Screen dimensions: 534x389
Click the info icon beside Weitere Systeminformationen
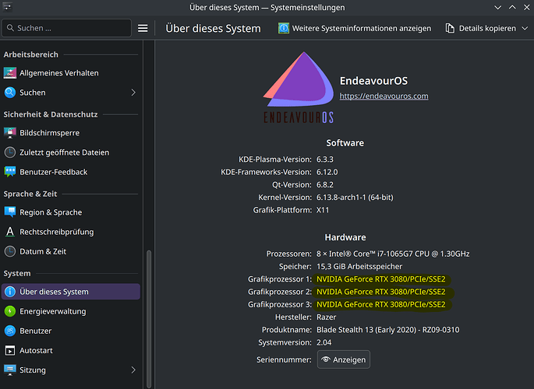point(283,28)
